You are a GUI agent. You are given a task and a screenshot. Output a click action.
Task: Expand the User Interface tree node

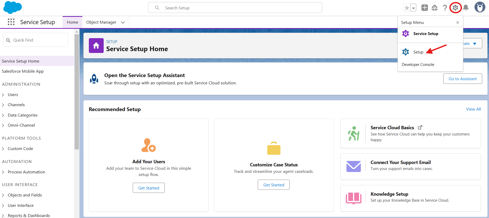3,206
